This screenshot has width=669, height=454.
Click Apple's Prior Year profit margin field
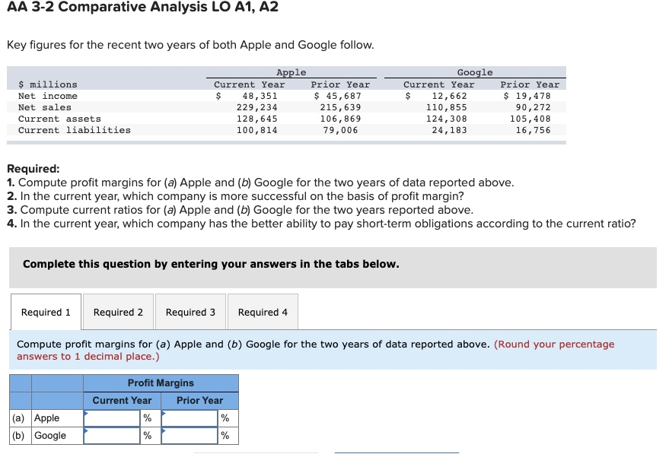190,417
